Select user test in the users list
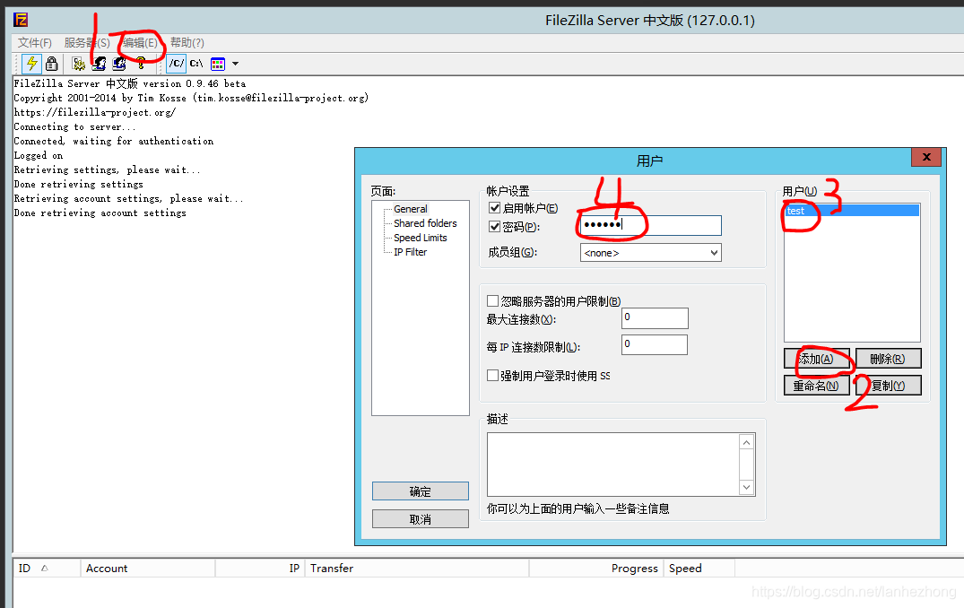The image size is (964, 608). click(852, 211)
